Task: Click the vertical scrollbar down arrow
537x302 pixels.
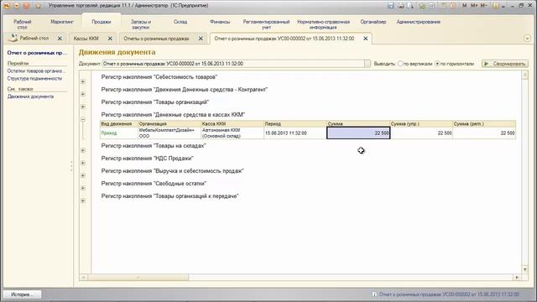Action: (524, 269)
